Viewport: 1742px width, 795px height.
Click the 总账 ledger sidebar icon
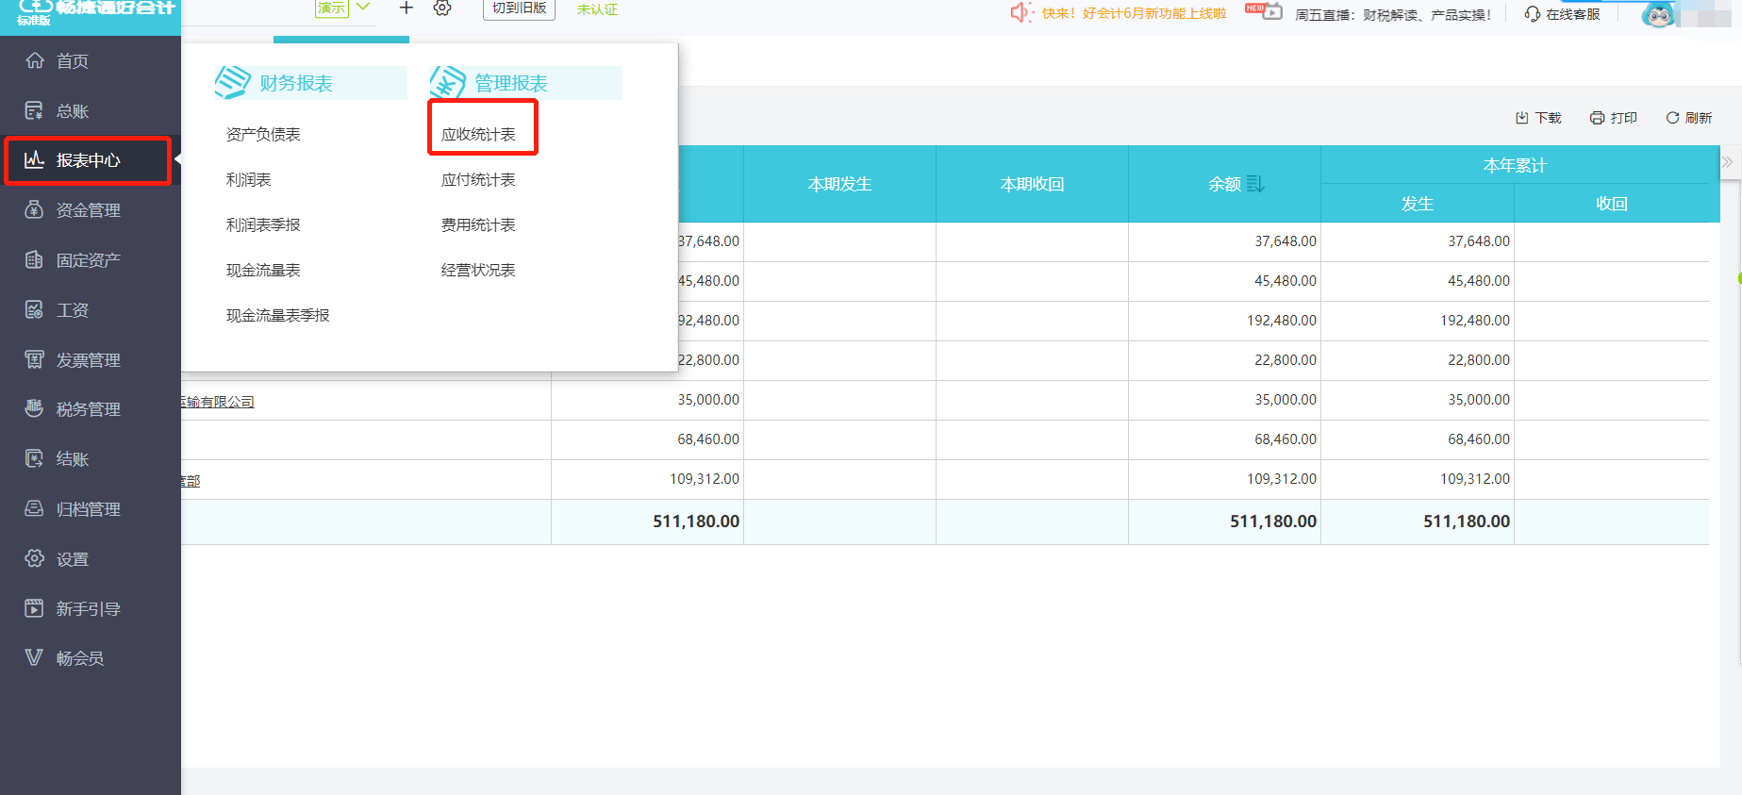point(35,111)
